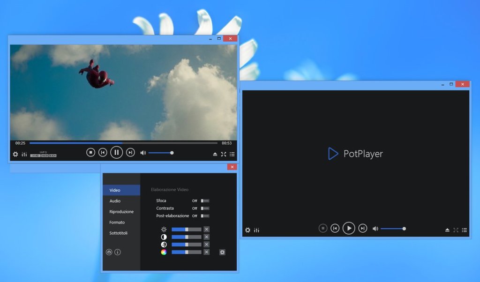Mute the speaker in the playing video window

(x=143, y=153)
